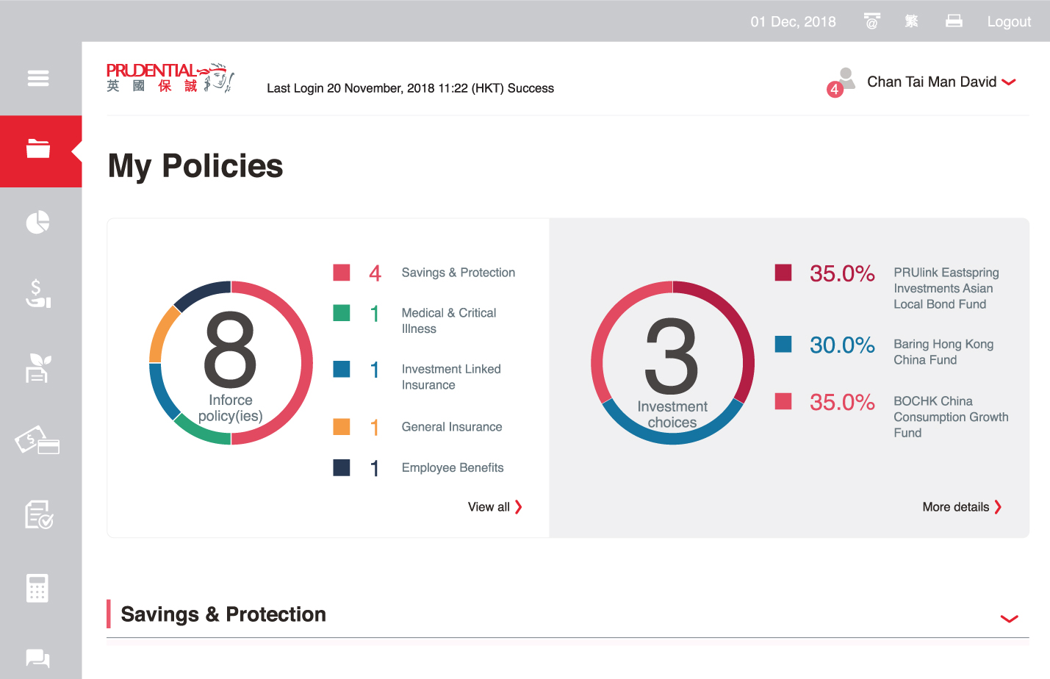The width and height of the screenshot is (1050, 679).
Task: Click the Baring Hong Kong China Fund swatch
Action: click(x=783, y=344)
